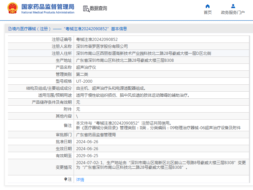Screen dimensions: 253x190
Task: Click the 数据查询 heading text
Action: 98,8
